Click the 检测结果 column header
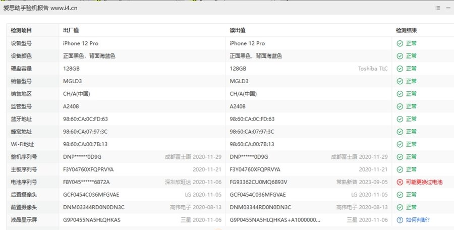The height and width of the screenshot is (230, 454). click(407, 30)
